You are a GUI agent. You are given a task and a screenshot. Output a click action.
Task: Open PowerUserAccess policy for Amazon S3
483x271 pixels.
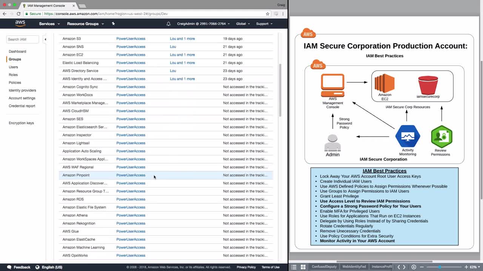pyautogui.click(x=131, y=39)
